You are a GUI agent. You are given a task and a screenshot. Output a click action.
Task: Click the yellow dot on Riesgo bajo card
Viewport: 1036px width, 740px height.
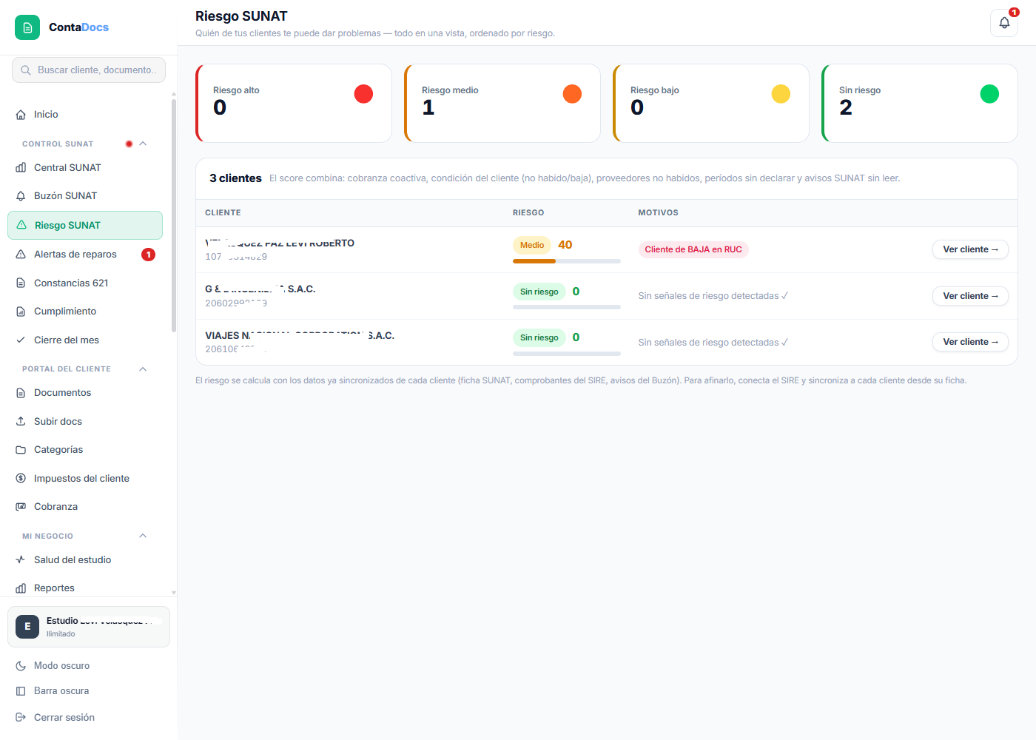(781, 94)
